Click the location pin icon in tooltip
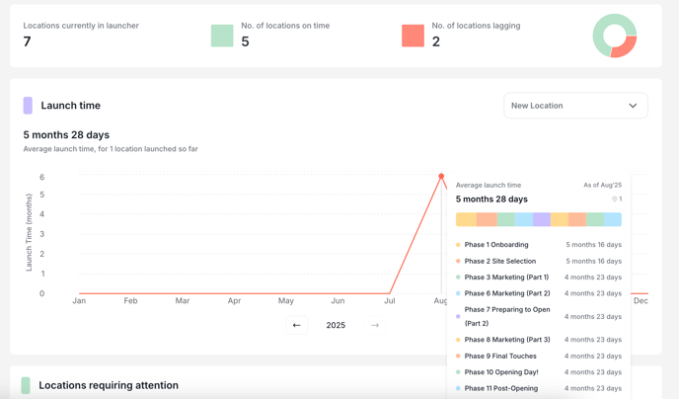679x399 pixels. coord(614,199)
